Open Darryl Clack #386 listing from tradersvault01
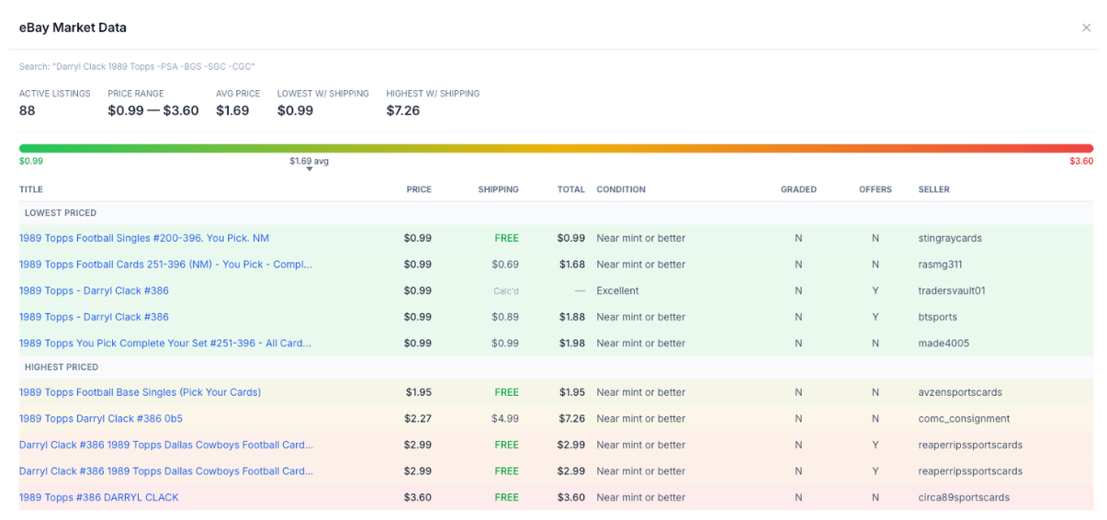This screenshot has height=520, width=1107. pos(94,291)
